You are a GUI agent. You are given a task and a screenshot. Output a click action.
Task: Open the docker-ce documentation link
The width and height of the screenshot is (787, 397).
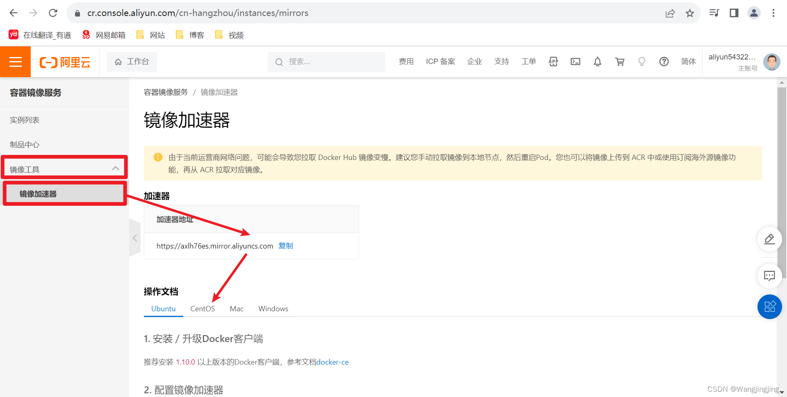pos(332,362)
